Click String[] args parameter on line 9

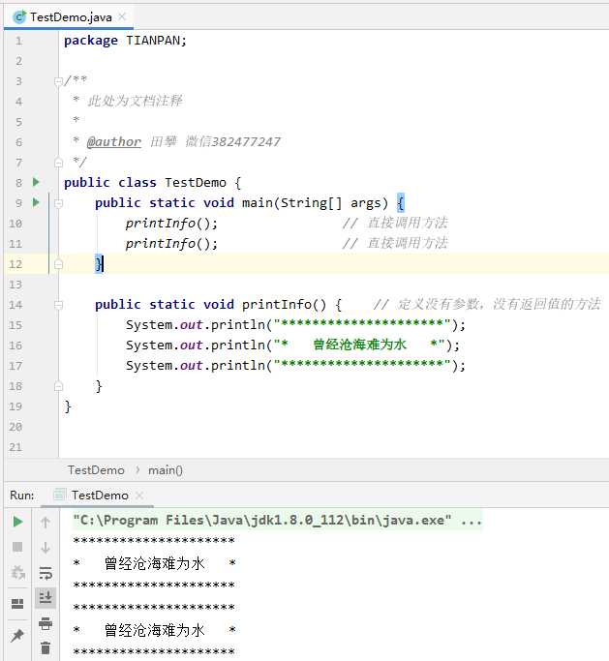click(330, 203)
